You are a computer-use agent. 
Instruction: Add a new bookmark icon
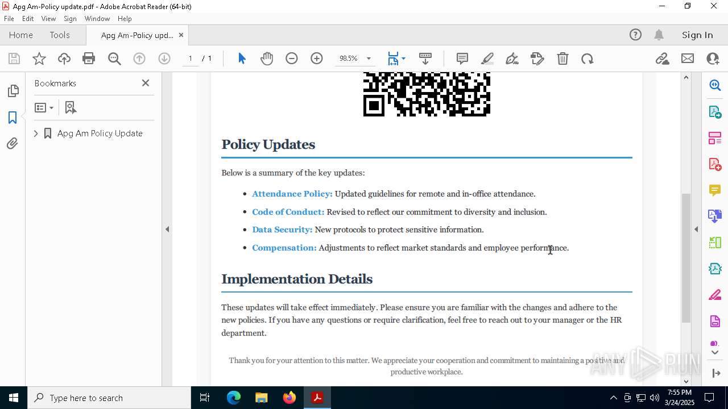(71, 107)
